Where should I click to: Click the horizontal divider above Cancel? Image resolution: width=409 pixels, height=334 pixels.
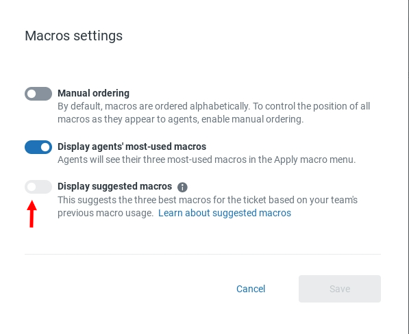coord(203,254)
